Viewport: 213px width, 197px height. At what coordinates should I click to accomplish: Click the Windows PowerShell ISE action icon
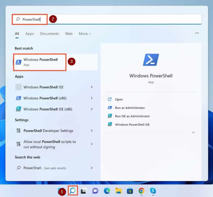coord(110,124)
